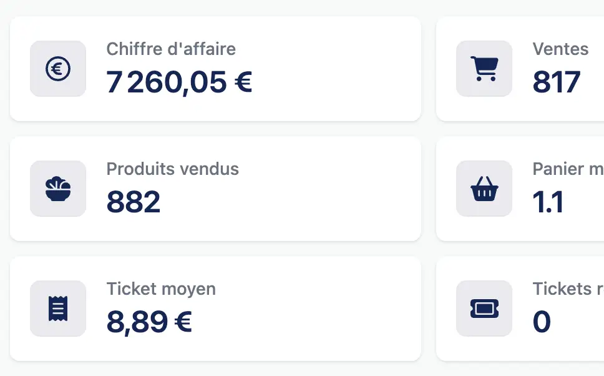Image resolution: width=604 pixels, height=376 pixels.
Task: Click the euro icon on Chiffre d'affaire card
Action: [57, 69]
